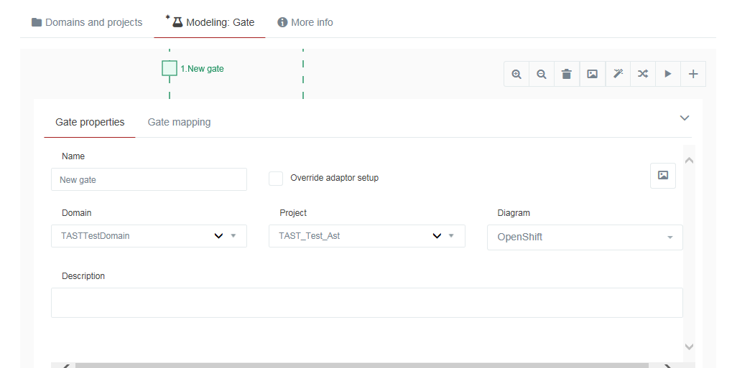Select the magic wand tool
The height and width of the screenshot is (368, 732).
pos(618,74)
